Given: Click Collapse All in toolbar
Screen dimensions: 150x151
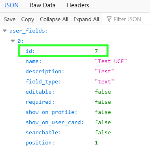Looking at the screenshot, I should [54, 19].
